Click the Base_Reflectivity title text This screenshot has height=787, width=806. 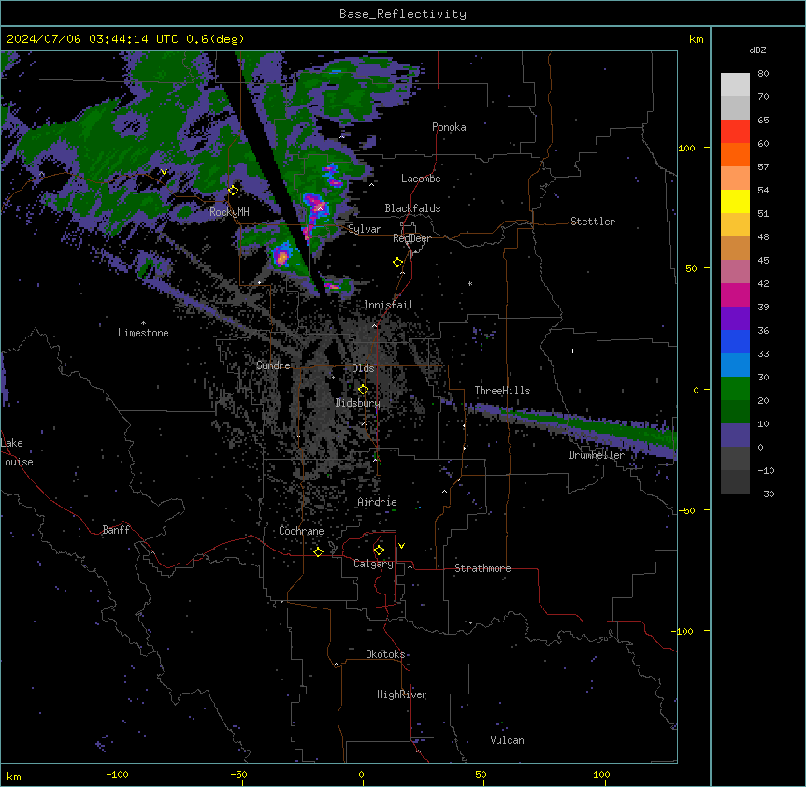point(402,14)
